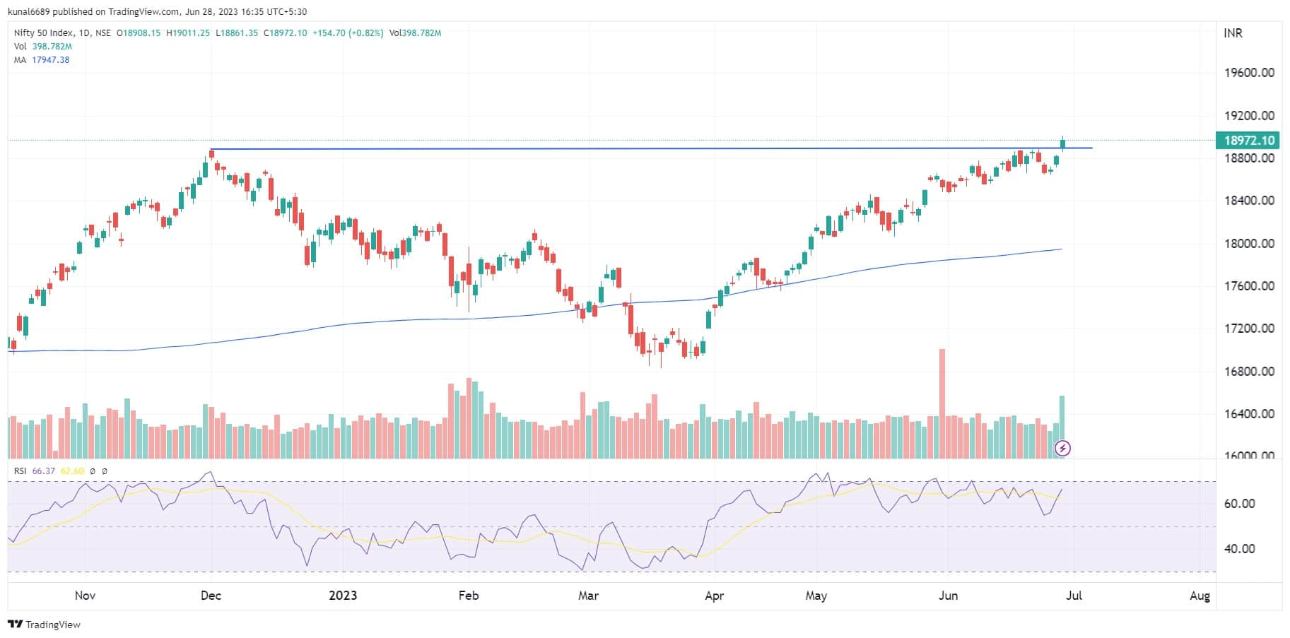Click the Nov label on time axis
1290x638 pixels.
[85, 596]
